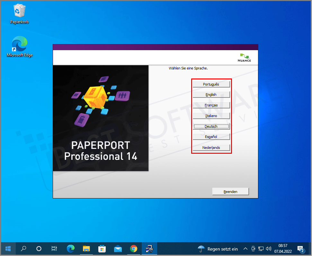Image resolution: width=312 pixels, height=256 pixels.
Task: Launch Google Chrome from the taskbar
Action: (x=134, y=248)
